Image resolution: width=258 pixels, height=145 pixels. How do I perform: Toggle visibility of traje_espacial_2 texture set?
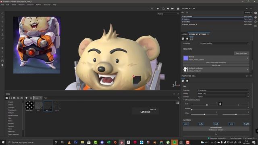[183, 24]
